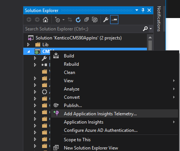Click the Forward navigation arrow icon
This screenshot has width=180, height=151.
37,20
